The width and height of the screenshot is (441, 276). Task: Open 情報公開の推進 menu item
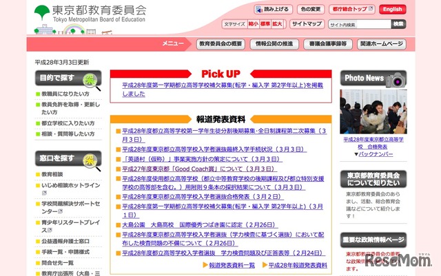pos(274,44)
